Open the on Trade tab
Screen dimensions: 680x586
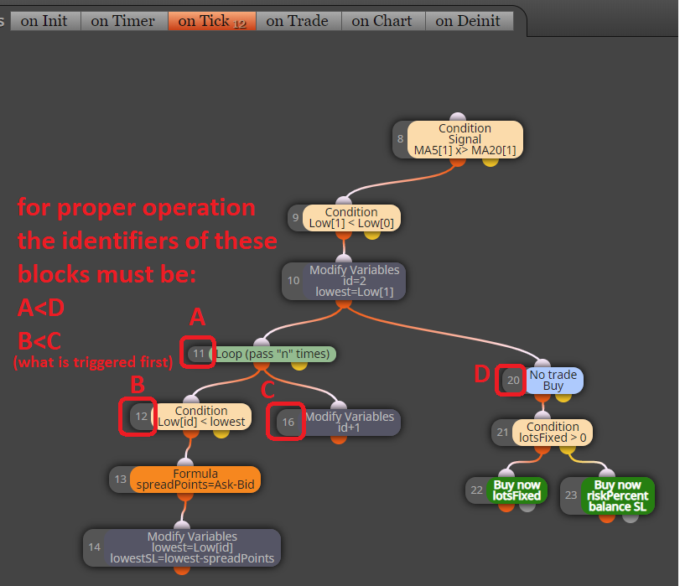[298, 21]
